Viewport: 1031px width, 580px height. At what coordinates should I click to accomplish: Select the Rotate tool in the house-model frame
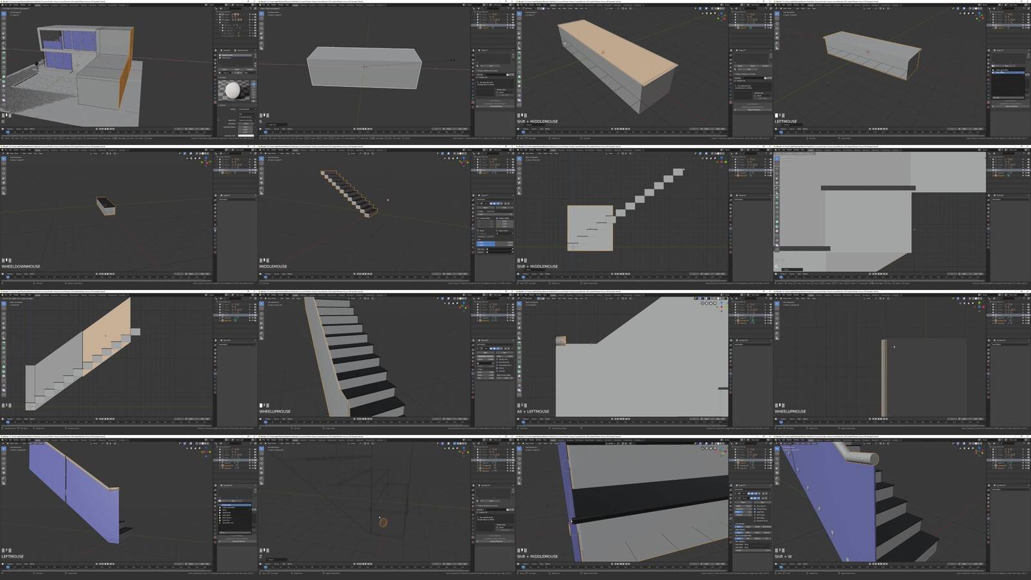[x=3, y=29]
